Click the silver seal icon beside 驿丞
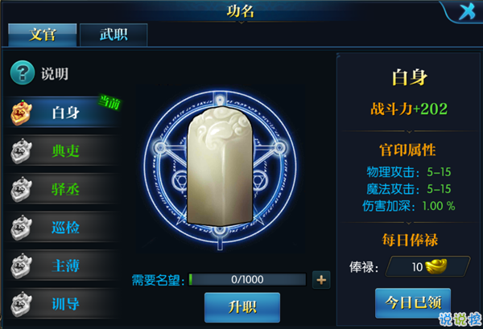The image size is (483, 329). [21, 189]
